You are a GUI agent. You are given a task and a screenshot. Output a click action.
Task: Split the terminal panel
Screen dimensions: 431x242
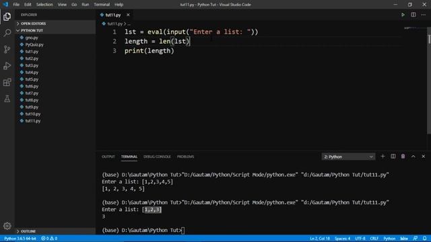(x=393, y=157)
